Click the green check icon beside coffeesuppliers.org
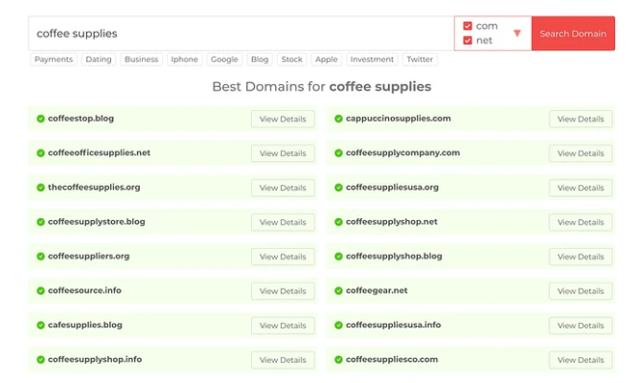641x383 pixels. click(x=40, y=257)
